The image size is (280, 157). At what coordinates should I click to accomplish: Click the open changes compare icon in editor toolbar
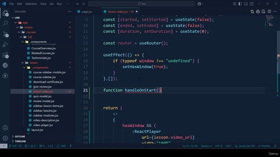pos(252,12)
